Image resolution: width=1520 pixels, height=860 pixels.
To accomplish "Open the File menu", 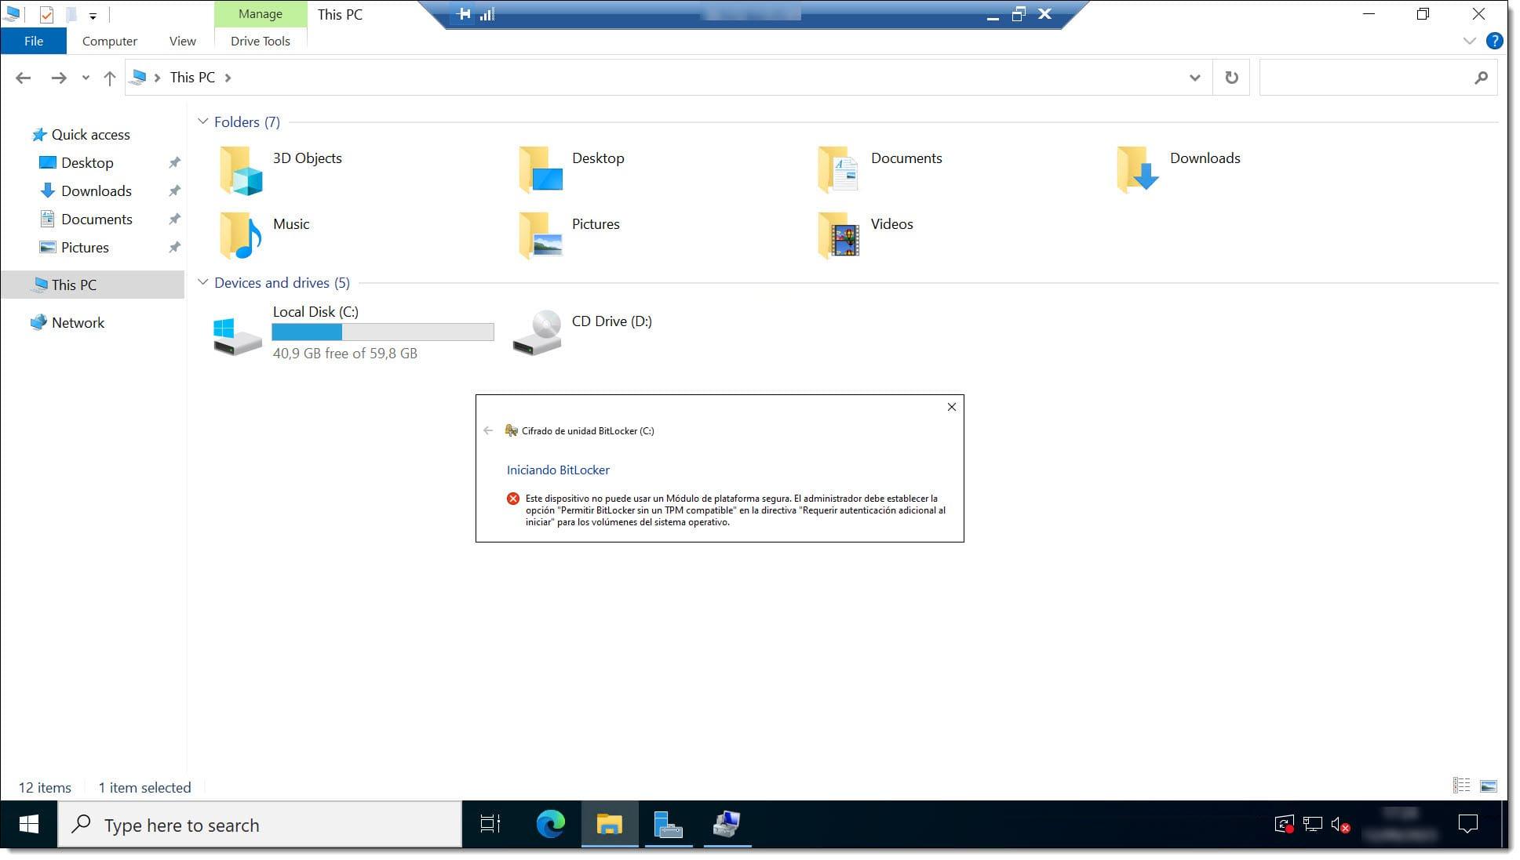I will [x=34, y=41].
